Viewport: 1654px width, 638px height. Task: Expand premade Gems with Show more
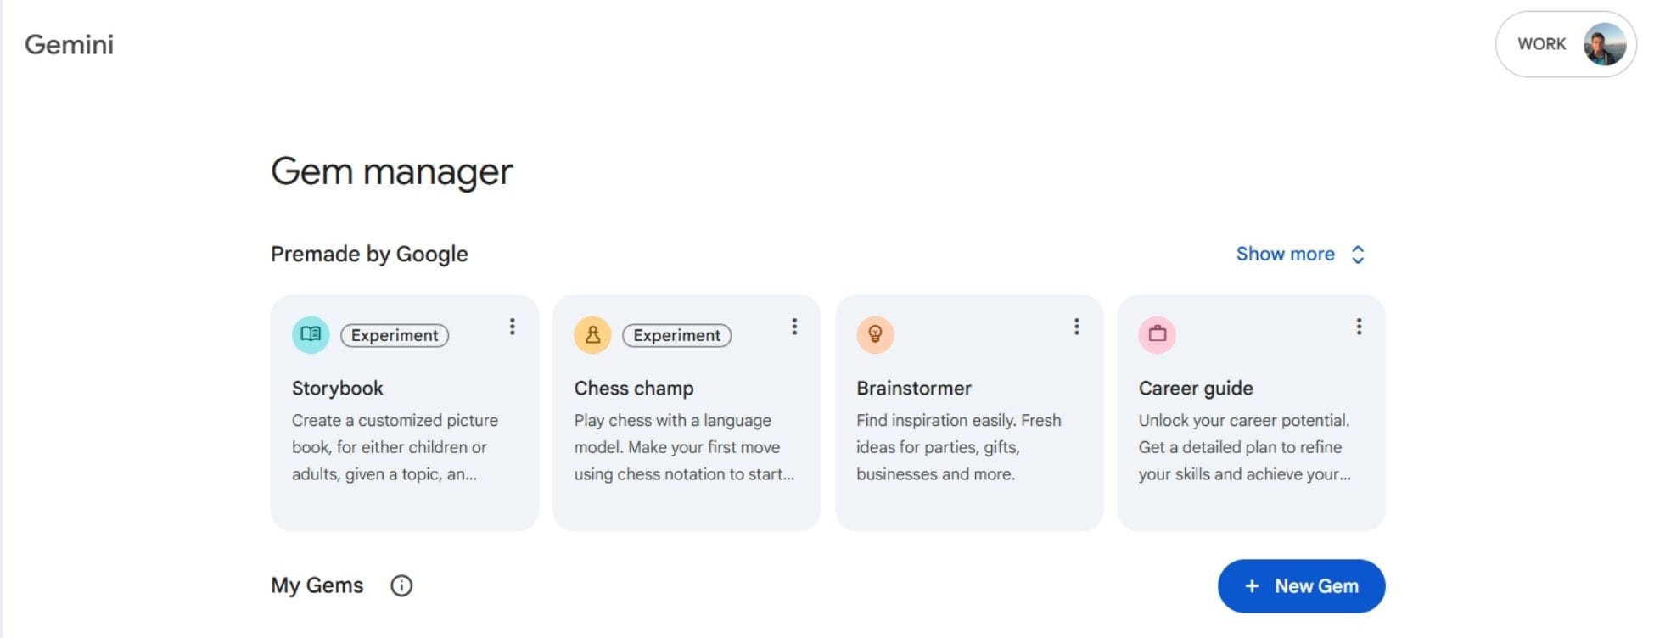point(1285,254)
